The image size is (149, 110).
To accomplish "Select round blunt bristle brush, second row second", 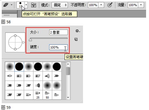I will pos(19,76).
